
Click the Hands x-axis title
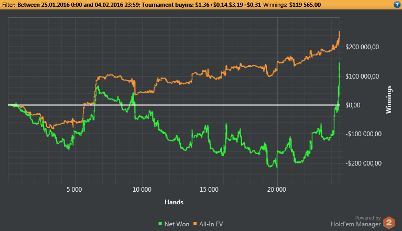coord(174,202)
